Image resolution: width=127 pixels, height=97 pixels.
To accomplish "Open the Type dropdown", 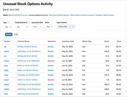I will (x=8, y=27).
